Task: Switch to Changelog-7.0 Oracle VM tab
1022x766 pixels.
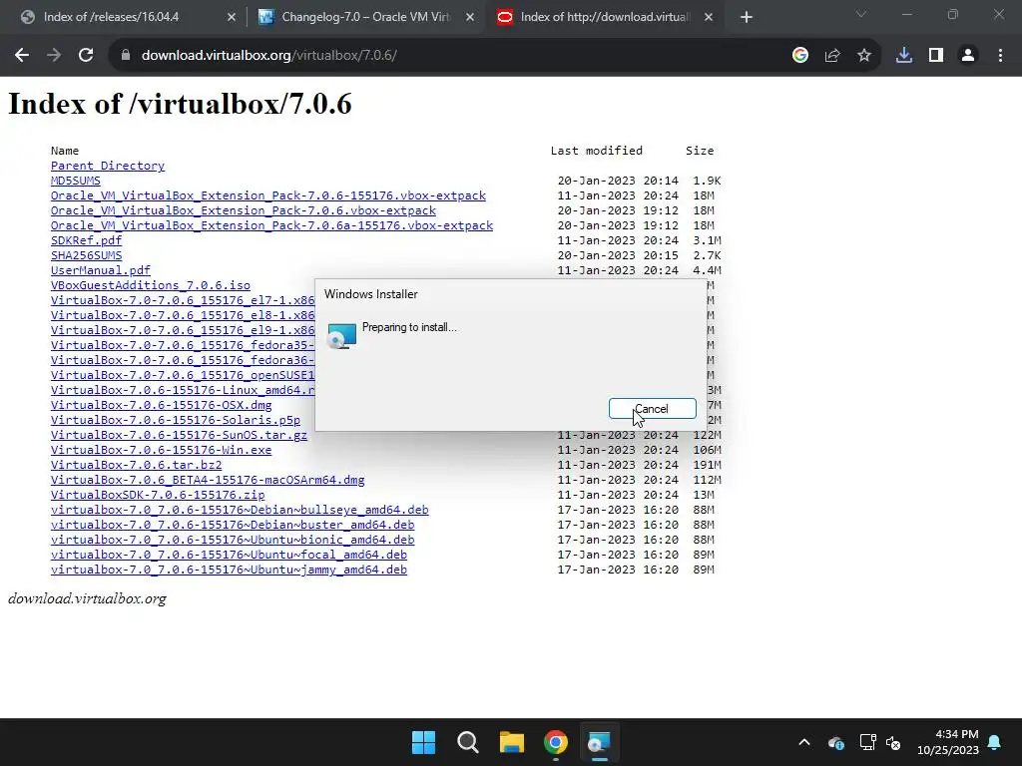Action: (x=366, y=18)
